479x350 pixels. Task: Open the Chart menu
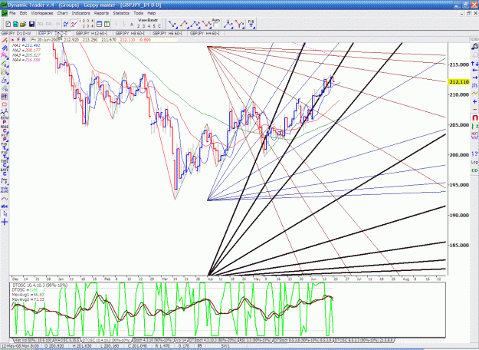pos(62,13)
